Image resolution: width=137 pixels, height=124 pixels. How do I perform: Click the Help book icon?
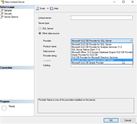point(51,8)
